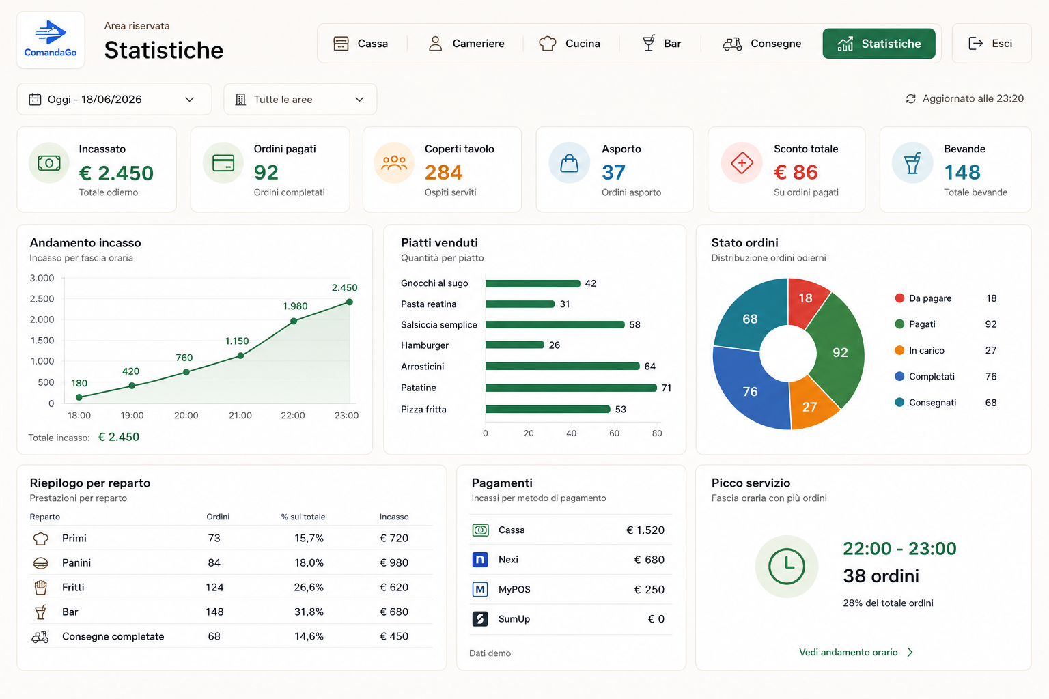Screen dimensions: 1049x699
Task: Click the bag icon in Asporto card
Action: pyautogui.click(x=570, y=163)
